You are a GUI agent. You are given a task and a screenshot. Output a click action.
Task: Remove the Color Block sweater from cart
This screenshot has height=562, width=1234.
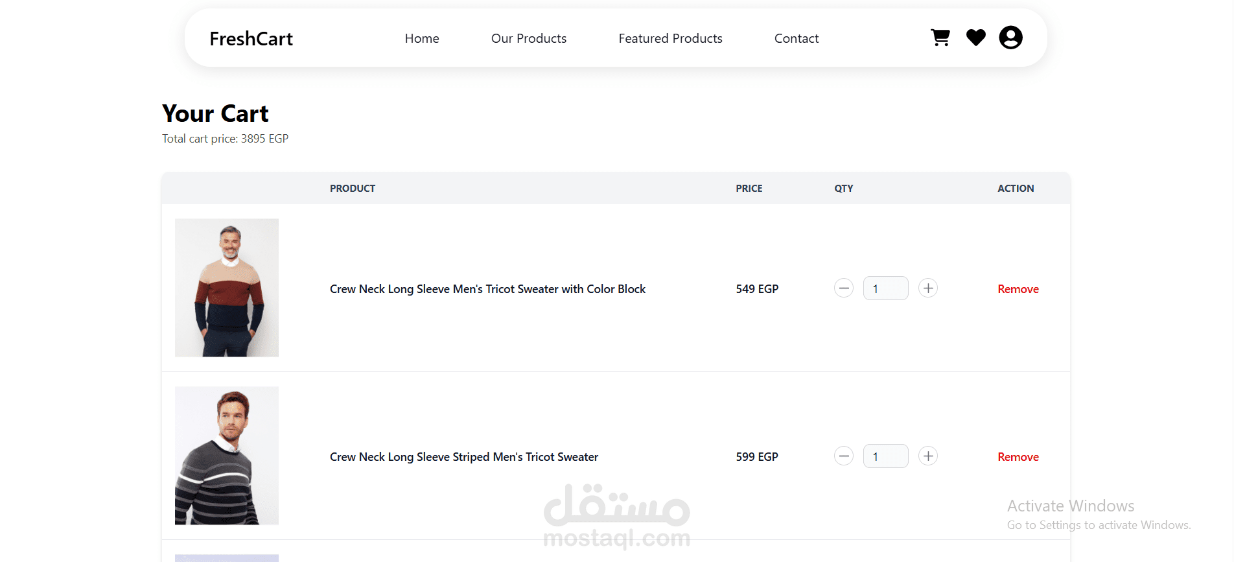(1018, 289)
